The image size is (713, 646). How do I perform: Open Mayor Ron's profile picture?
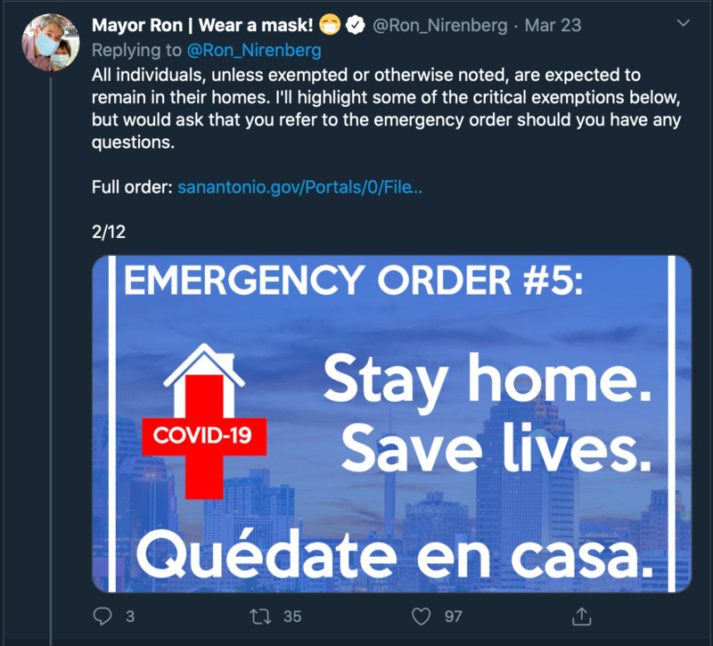[51, 42]
